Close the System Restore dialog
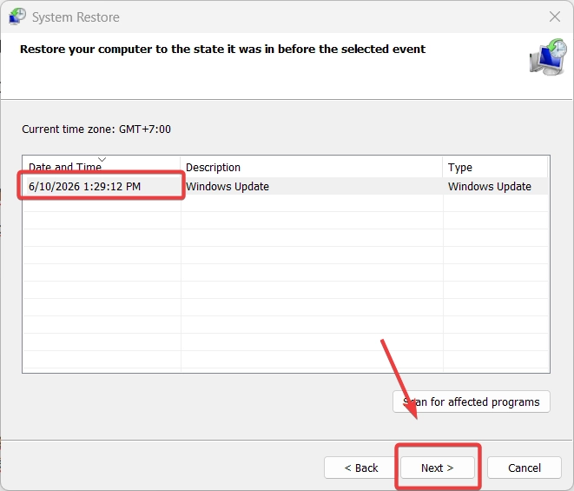 point(555,17)
